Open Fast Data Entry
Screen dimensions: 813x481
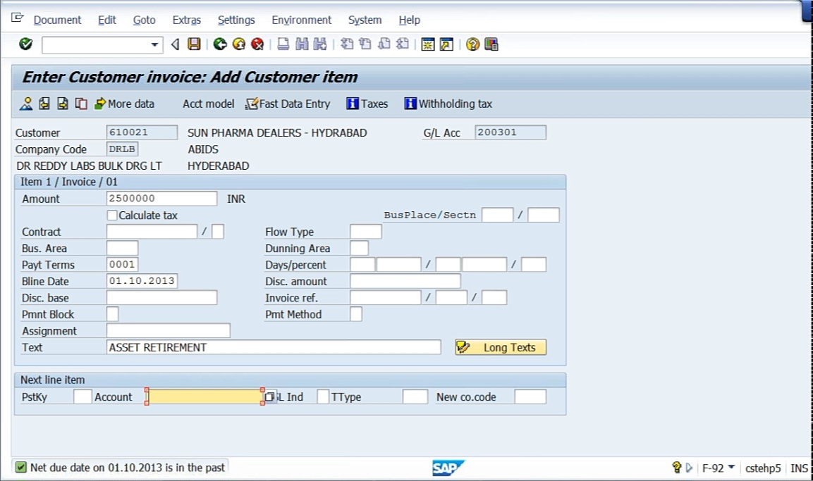tap(288, 104)
